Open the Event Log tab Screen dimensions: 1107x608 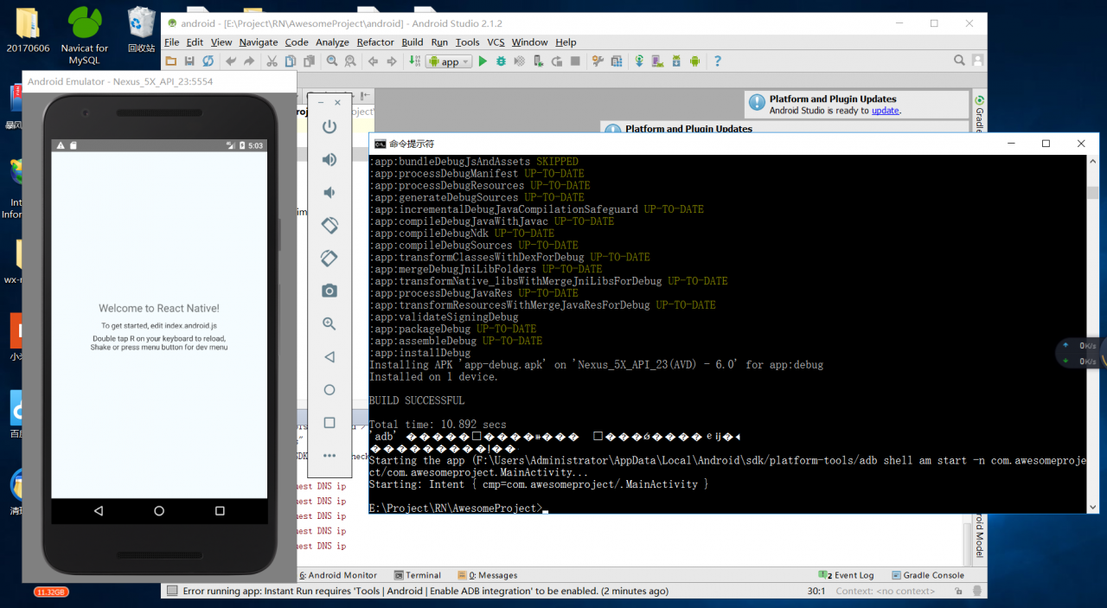[x=846, y=575]
